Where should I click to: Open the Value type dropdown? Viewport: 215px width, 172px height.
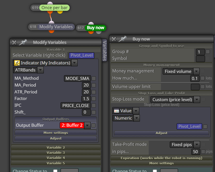pos(136,111)
